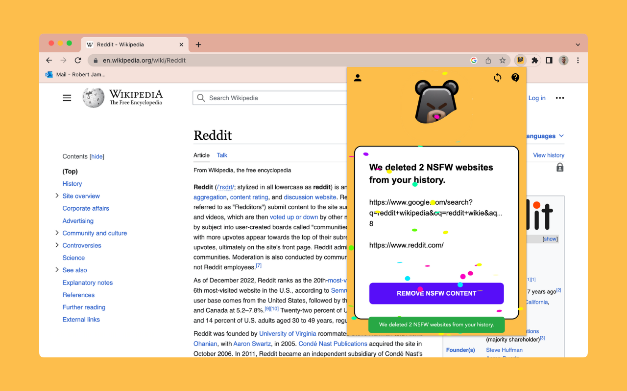Open the Ohanian link
The height and width of the screenshot is (391, 627).
[x=206, y=344]
